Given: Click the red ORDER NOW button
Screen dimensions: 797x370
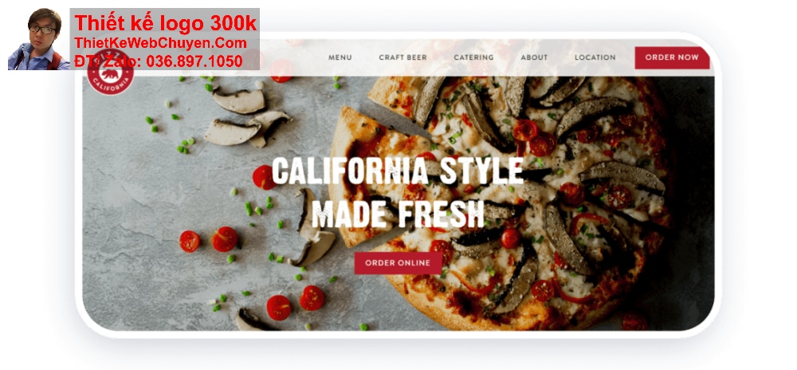Looking at the screenshot, I should (x=672, y=57).
